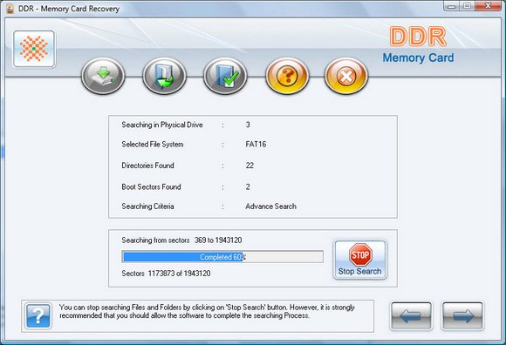Click the open book with green arrow icon
This screenshot has height=345, width=506.
(164, 76)
